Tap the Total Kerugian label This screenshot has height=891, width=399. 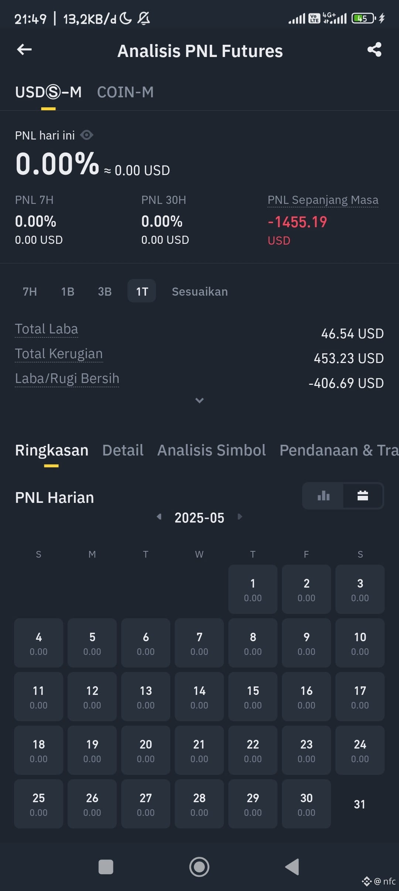pyautogui.click(x=59, y=354)
